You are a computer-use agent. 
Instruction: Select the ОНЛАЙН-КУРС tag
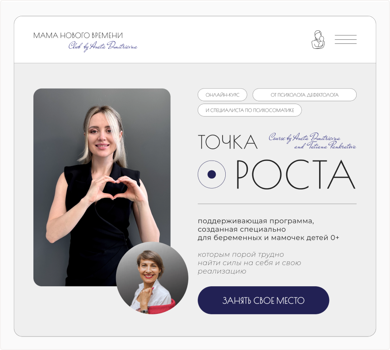(223, 95)
